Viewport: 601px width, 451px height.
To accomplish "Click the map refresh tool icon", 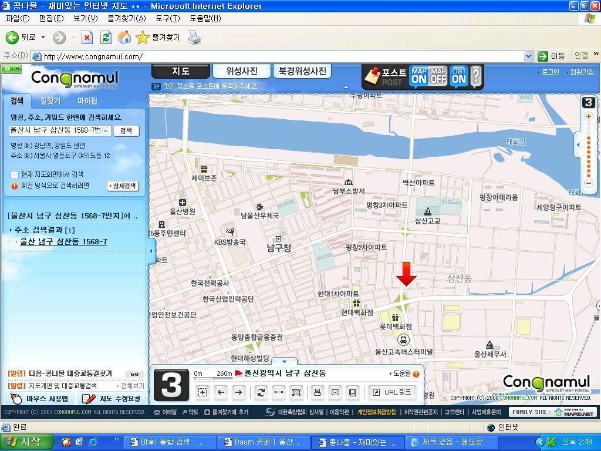I will pos(261,392).
